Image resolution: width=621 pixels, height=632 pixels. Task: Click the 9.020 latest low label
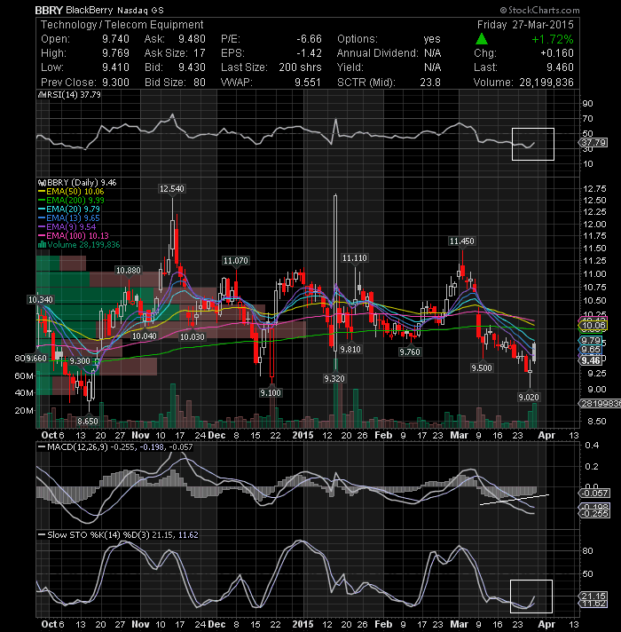[529, 398]
